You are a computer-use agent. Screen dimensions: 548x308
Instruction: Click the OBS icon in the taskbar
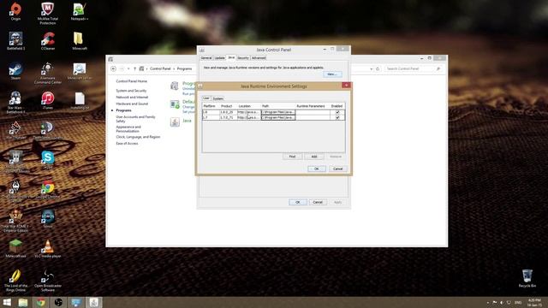(x=58, y=302)
